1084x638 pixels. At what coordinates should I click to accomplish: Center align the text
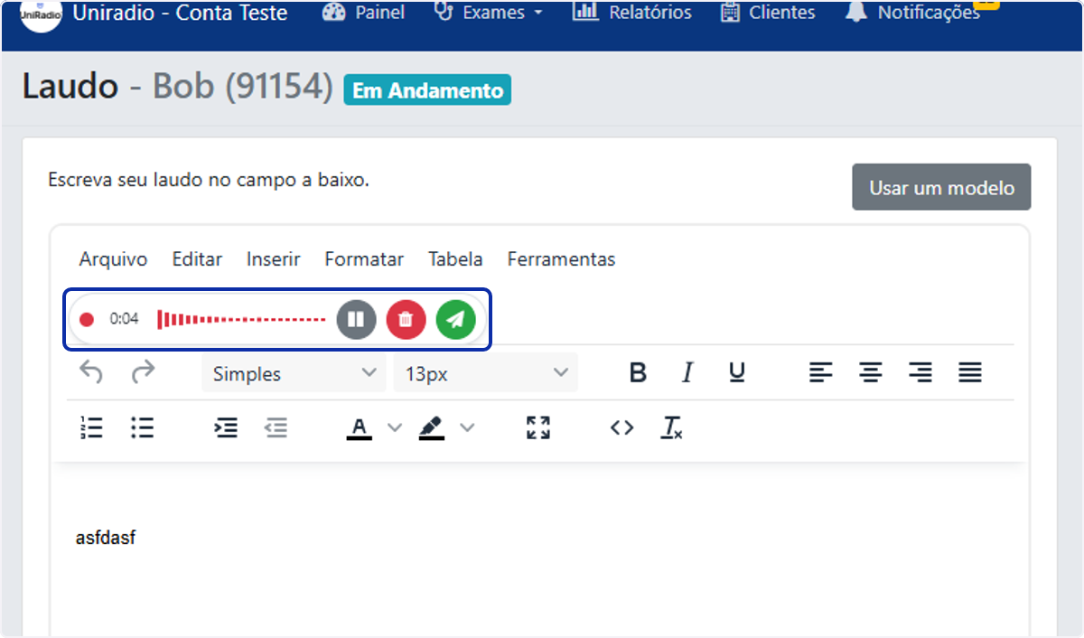pos(870,372)
